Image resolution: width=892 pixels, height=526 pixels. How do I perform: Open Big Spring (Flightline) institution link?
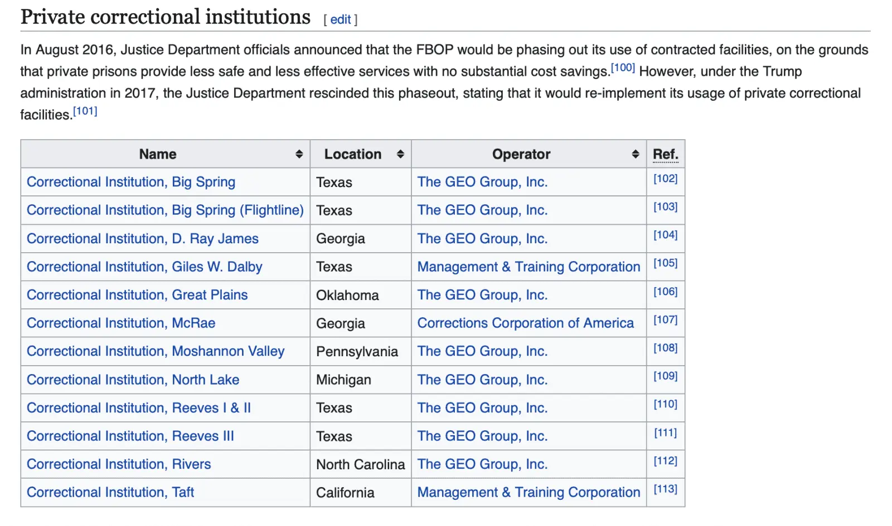click(165, 210)
